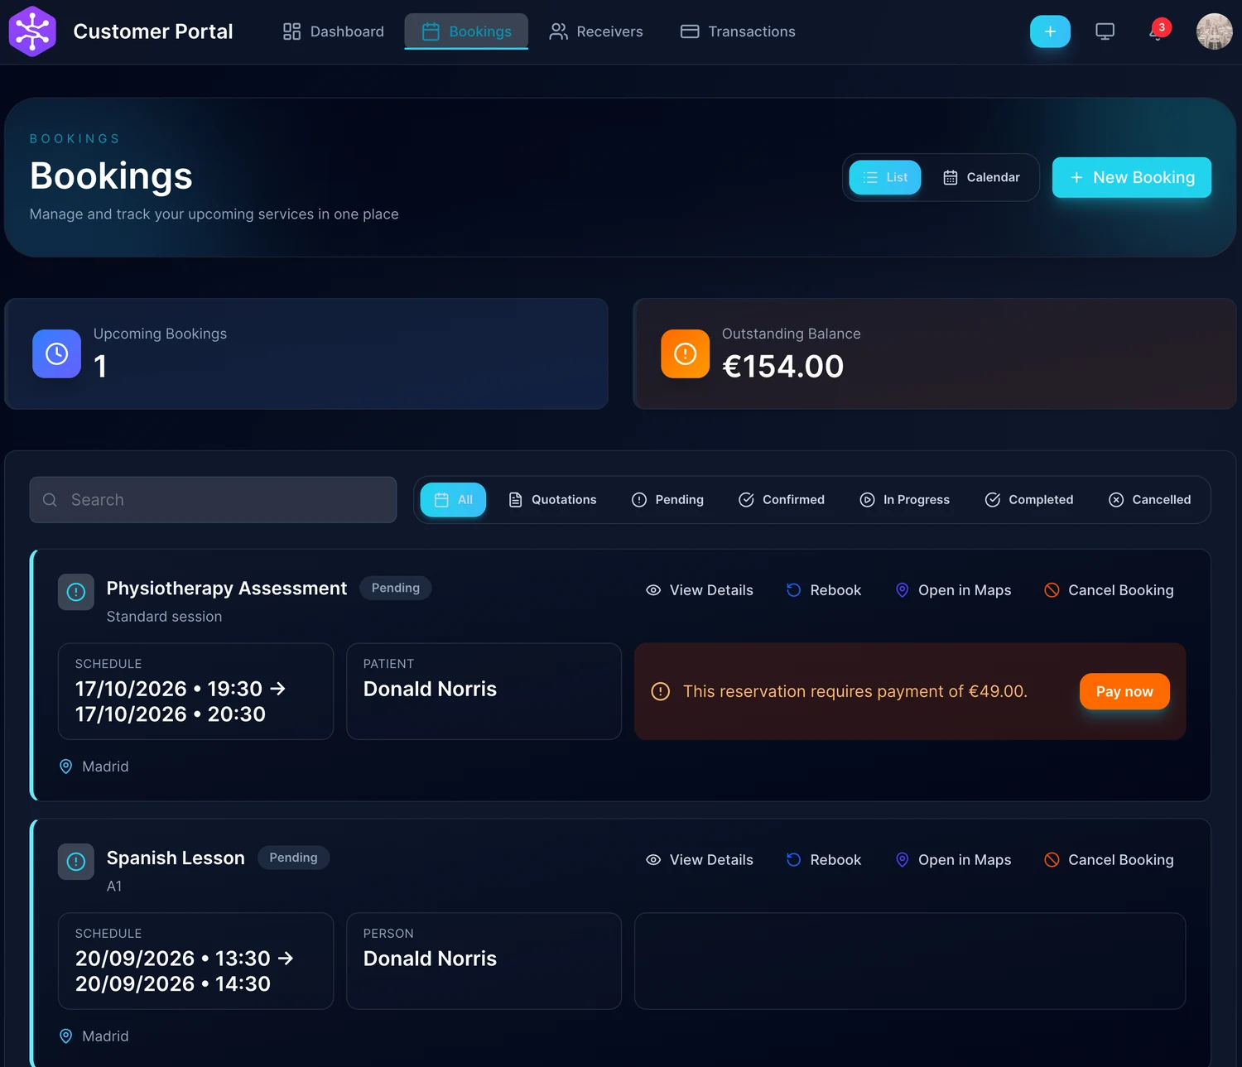The width and height of the screenshot is (1242, 1067).
Task: Click the Upcoming Bookings clock icon
Action: 56,353
